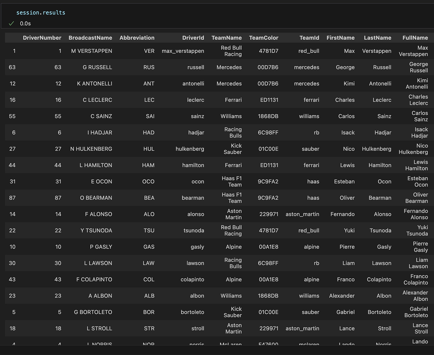This screenshot has height=355, width=434.
Task: Click the LAW abbreviation cell
Action: (x=148, y=263)
